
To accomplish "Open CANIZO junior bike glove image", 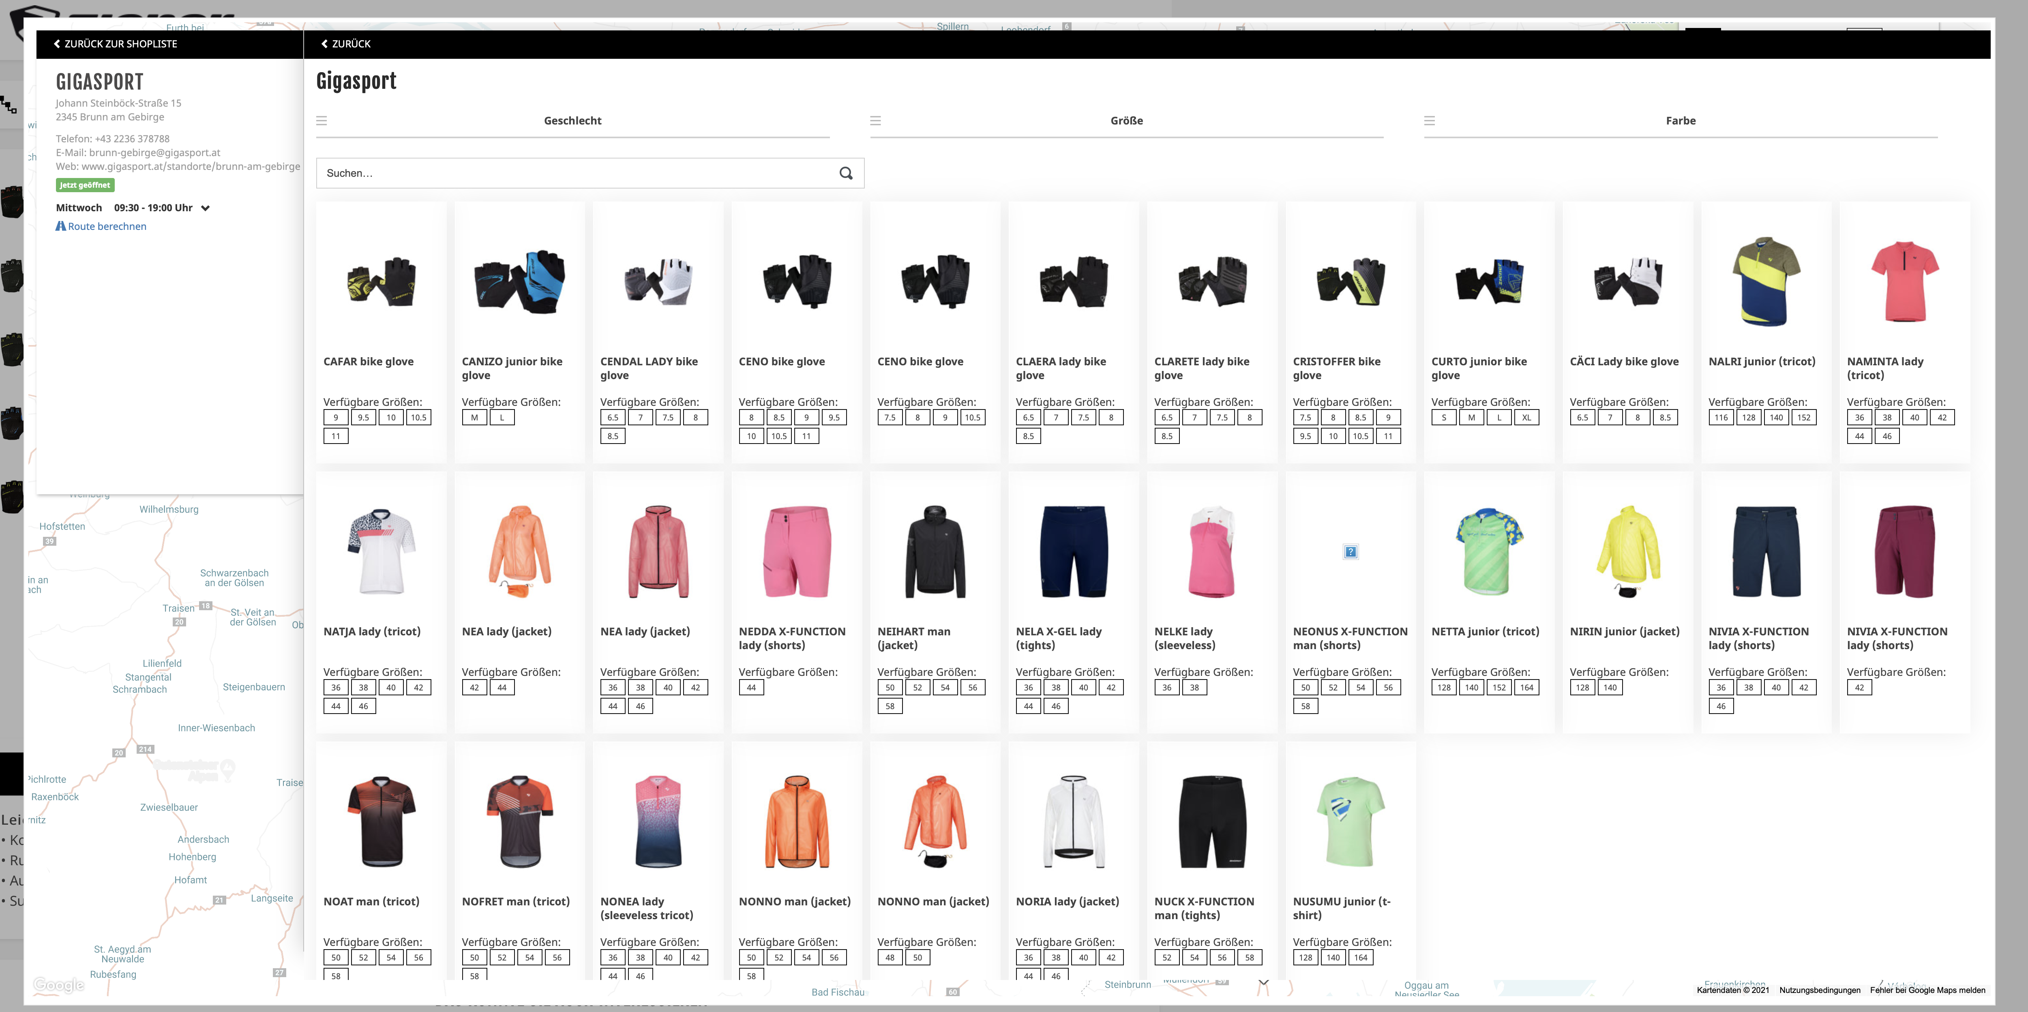I will click(x=520, y=281).
